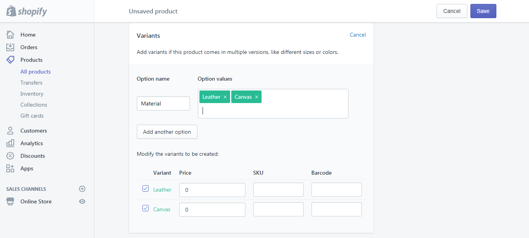
Task: Click the Home house icon
Action: pyautogui.click(x=10, y=35)
